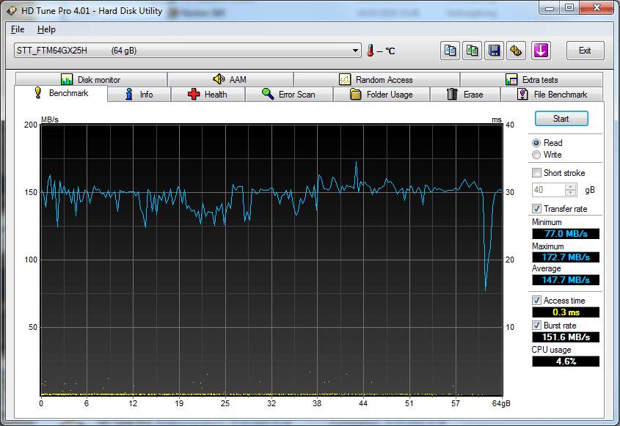Click the copy text to clipboard icon
The image size is (620, 426).
tap(450, 51)
